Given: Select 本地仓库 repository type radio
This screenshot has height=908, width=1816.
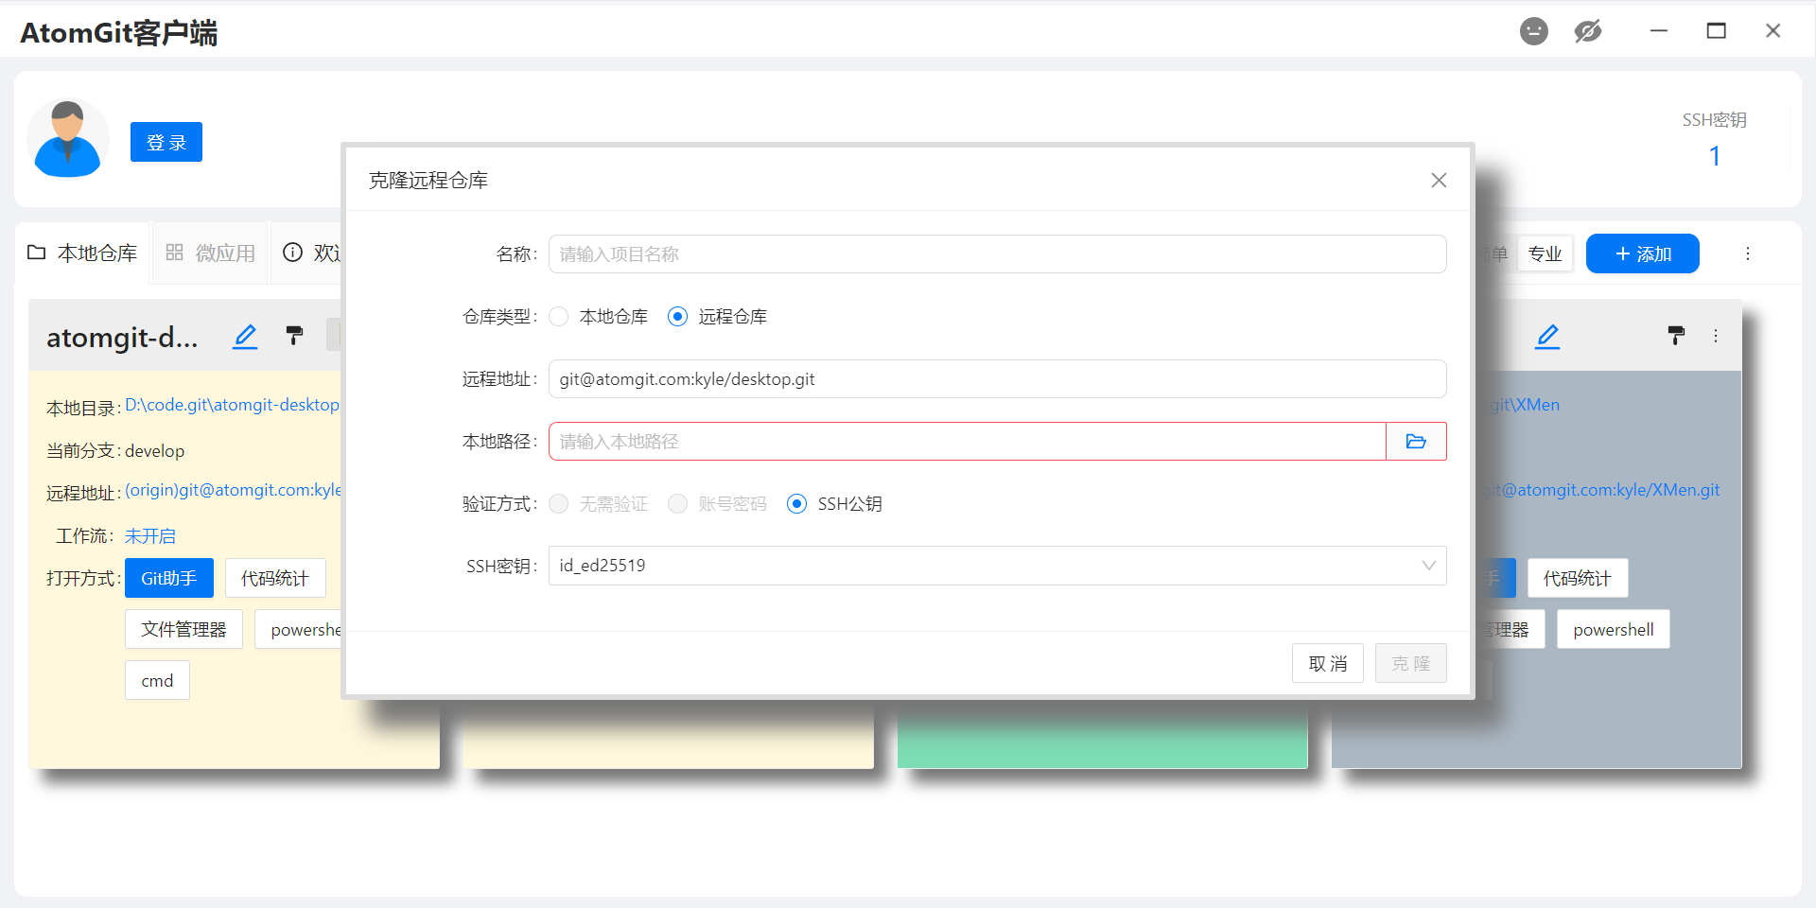Looking at the screenshot, I should tap(559, 316).
